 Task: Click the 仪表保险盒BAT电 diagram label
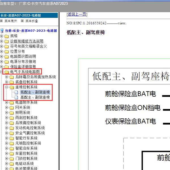pyautogui.click(x=131, y=121)
